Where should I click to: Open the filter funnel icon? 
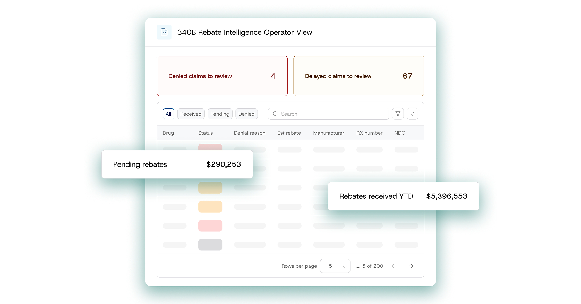(398, 114)
